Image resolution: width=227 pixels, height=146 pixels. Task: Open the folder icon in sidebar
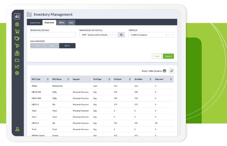(17, 60)
